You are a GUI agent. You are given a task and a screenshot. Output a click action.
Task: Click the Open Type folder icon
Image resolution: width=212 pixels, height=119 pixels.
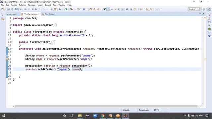click(90, 9)
